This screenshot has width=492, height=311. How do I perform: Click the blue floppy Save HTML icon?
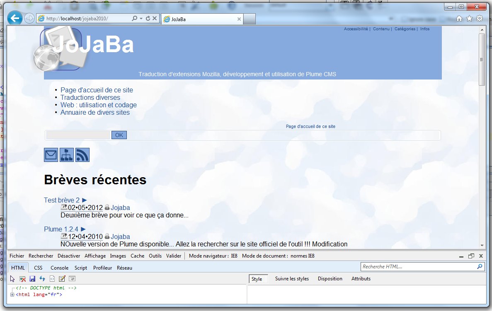pyautogui.click(x=32, y=279)
